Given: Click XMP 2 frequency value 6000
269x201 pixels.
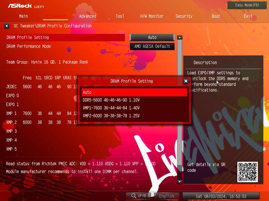Looking at the screenshot, I should (x=27, y=122).
